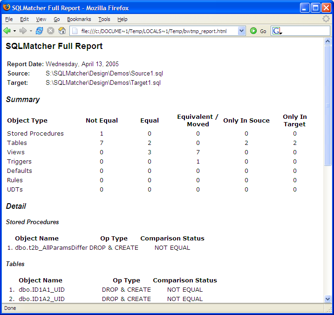Screen dimensions: 334x315
Task: Click the scrollbar down arrow
Action: click(x=327, y=299)
